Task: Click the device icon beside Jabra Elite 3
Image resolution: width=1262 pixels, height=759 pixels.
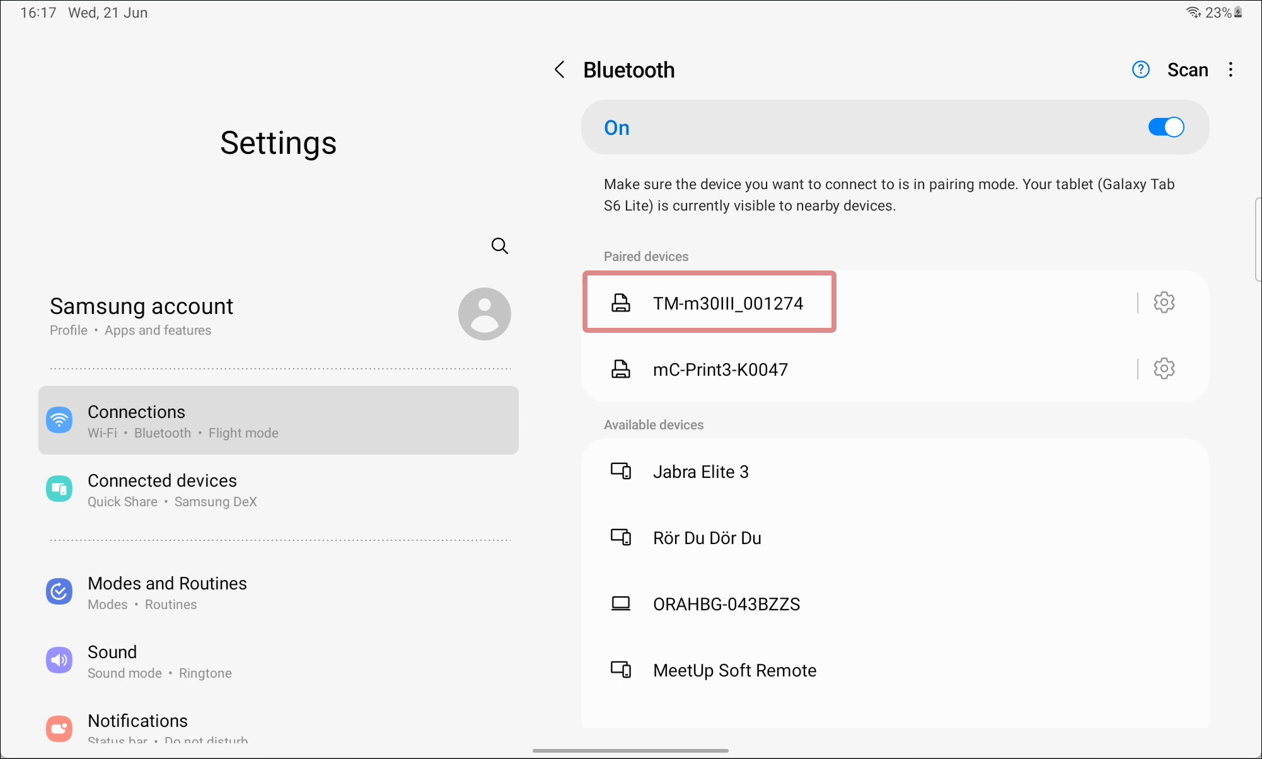Action: [621, 471]
